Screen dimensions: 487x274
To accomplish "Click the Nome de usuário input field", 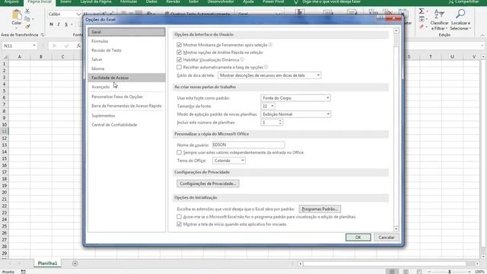I will (x=248, y=145).
